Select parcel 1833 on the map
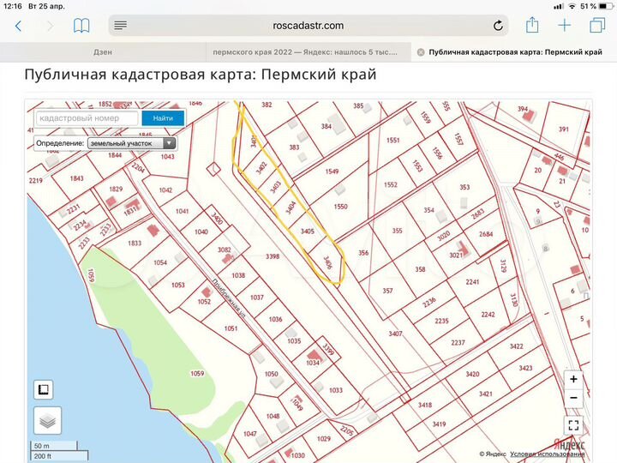Viewport: 617px width, 463px height. pos(135,243)
